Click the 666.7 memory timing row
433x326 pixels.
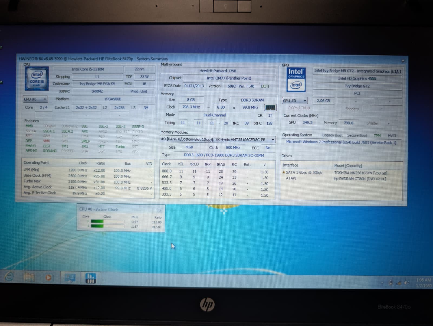[217, 177]
